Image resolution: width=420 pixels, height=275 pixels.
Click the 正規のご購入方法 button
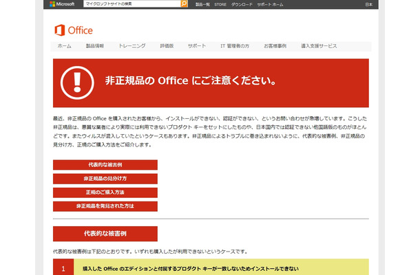105,192
